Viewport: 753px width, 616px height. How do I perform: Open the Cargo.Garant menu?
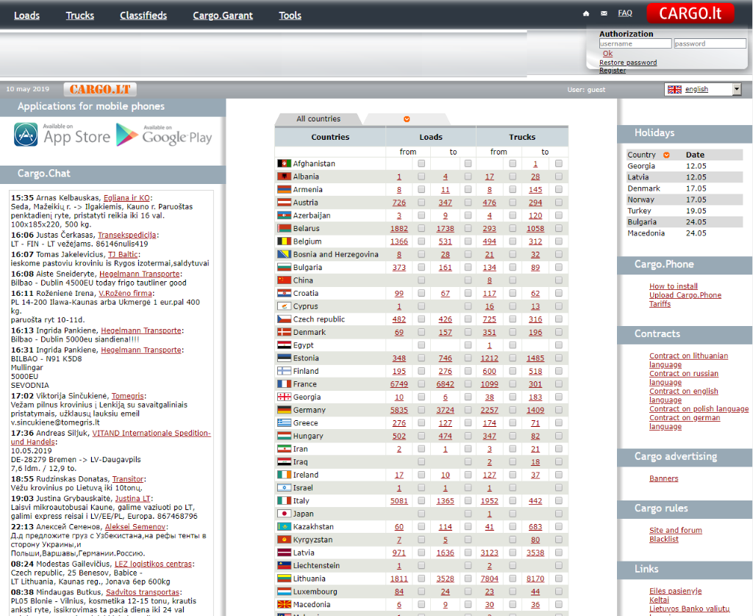point(223,15)
